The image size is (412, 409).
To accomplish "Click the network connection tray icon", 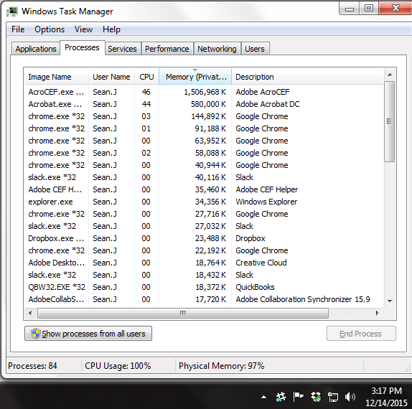I will (333, 398).
